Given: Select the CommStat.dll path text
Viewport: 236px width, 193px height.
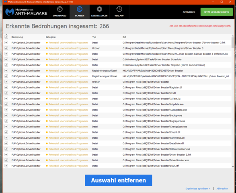Looking at the screenshot, I should coord(154,138).
